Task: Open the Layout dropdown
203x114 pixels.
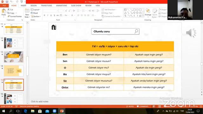Action: tap(36, 9)
